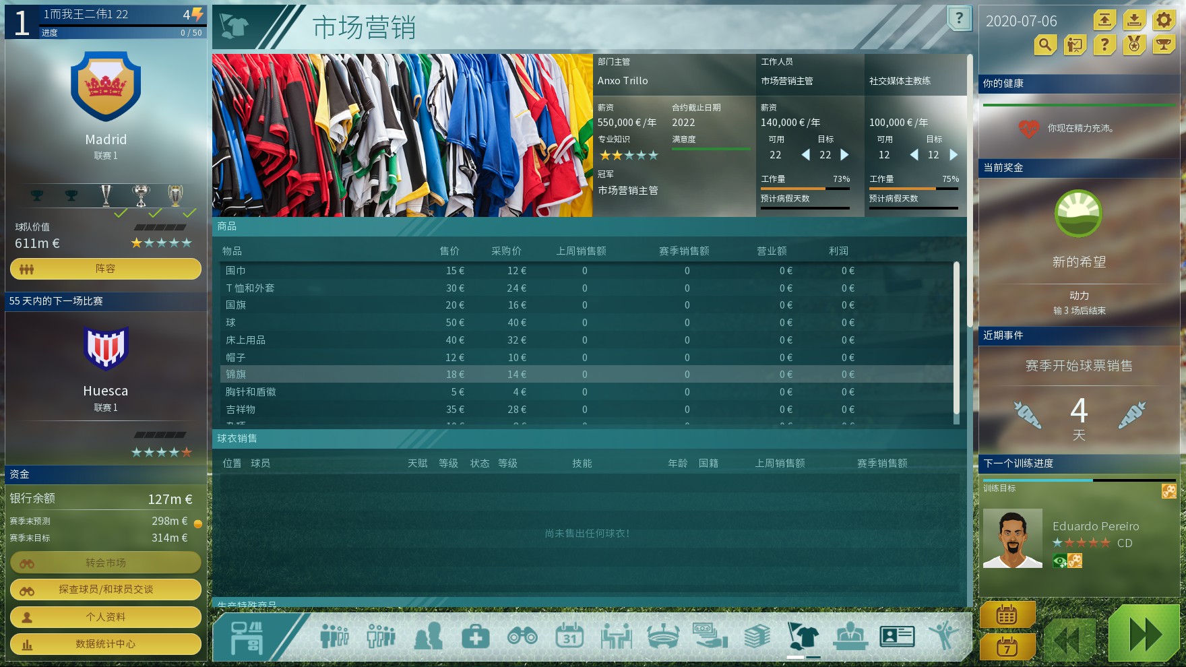
Task: Click the 探查球员/和球员交谈 button
Action: 106,590
